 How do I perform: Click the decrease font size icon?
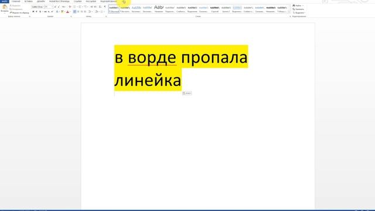[x=59, y=6]
